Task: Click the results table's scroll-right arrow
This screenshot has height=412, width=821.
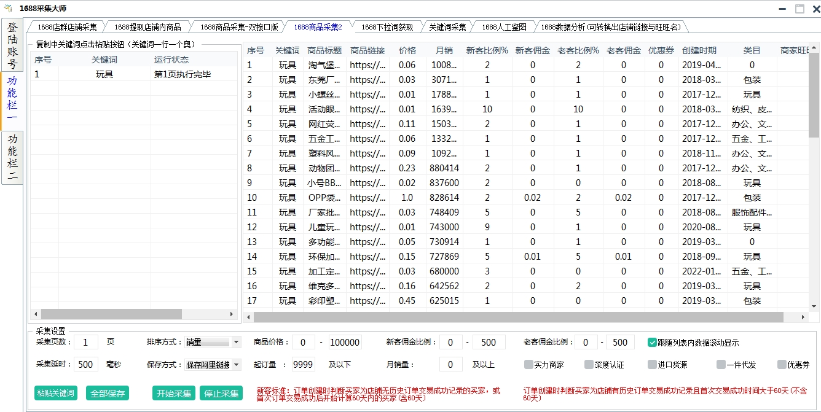Action: tap(804, 317)
